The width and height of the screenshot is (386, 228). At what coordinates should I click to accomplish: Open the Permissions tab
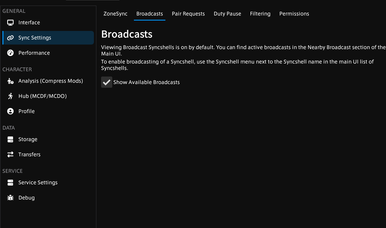(294, 14)
